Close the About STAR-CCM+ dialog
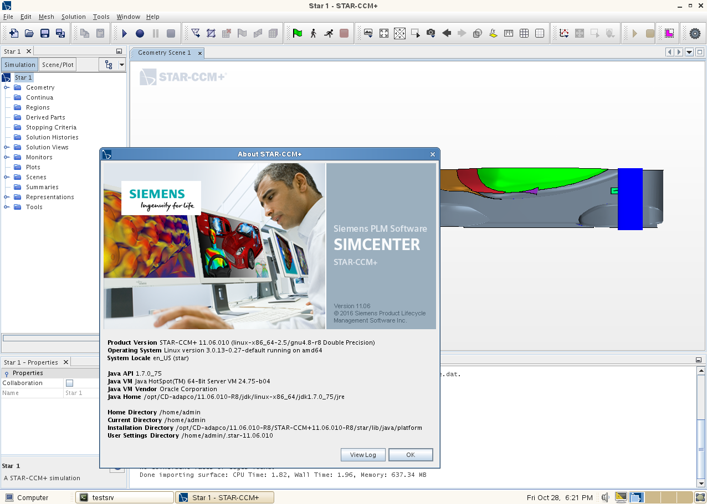The width and height of the screenshot is (707, 504). coord(433,154)
